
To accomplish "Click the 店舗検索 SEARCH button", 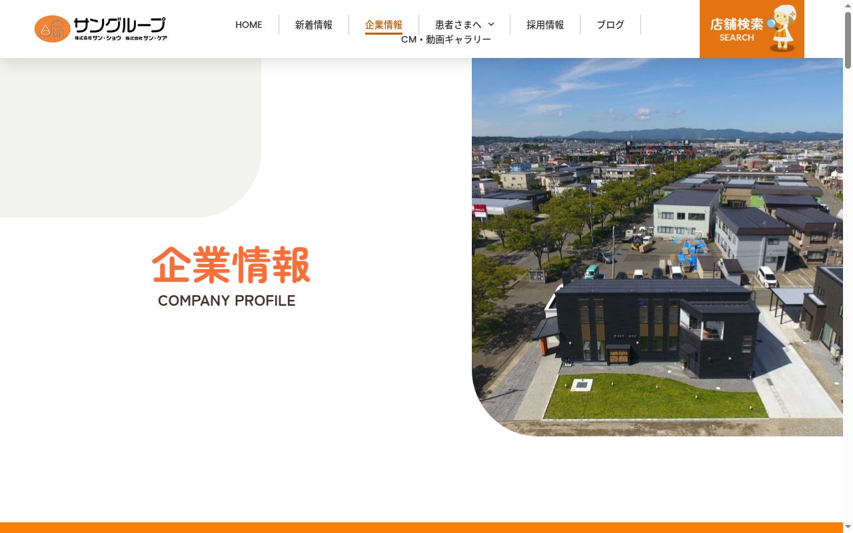I will tap(752, 29).
